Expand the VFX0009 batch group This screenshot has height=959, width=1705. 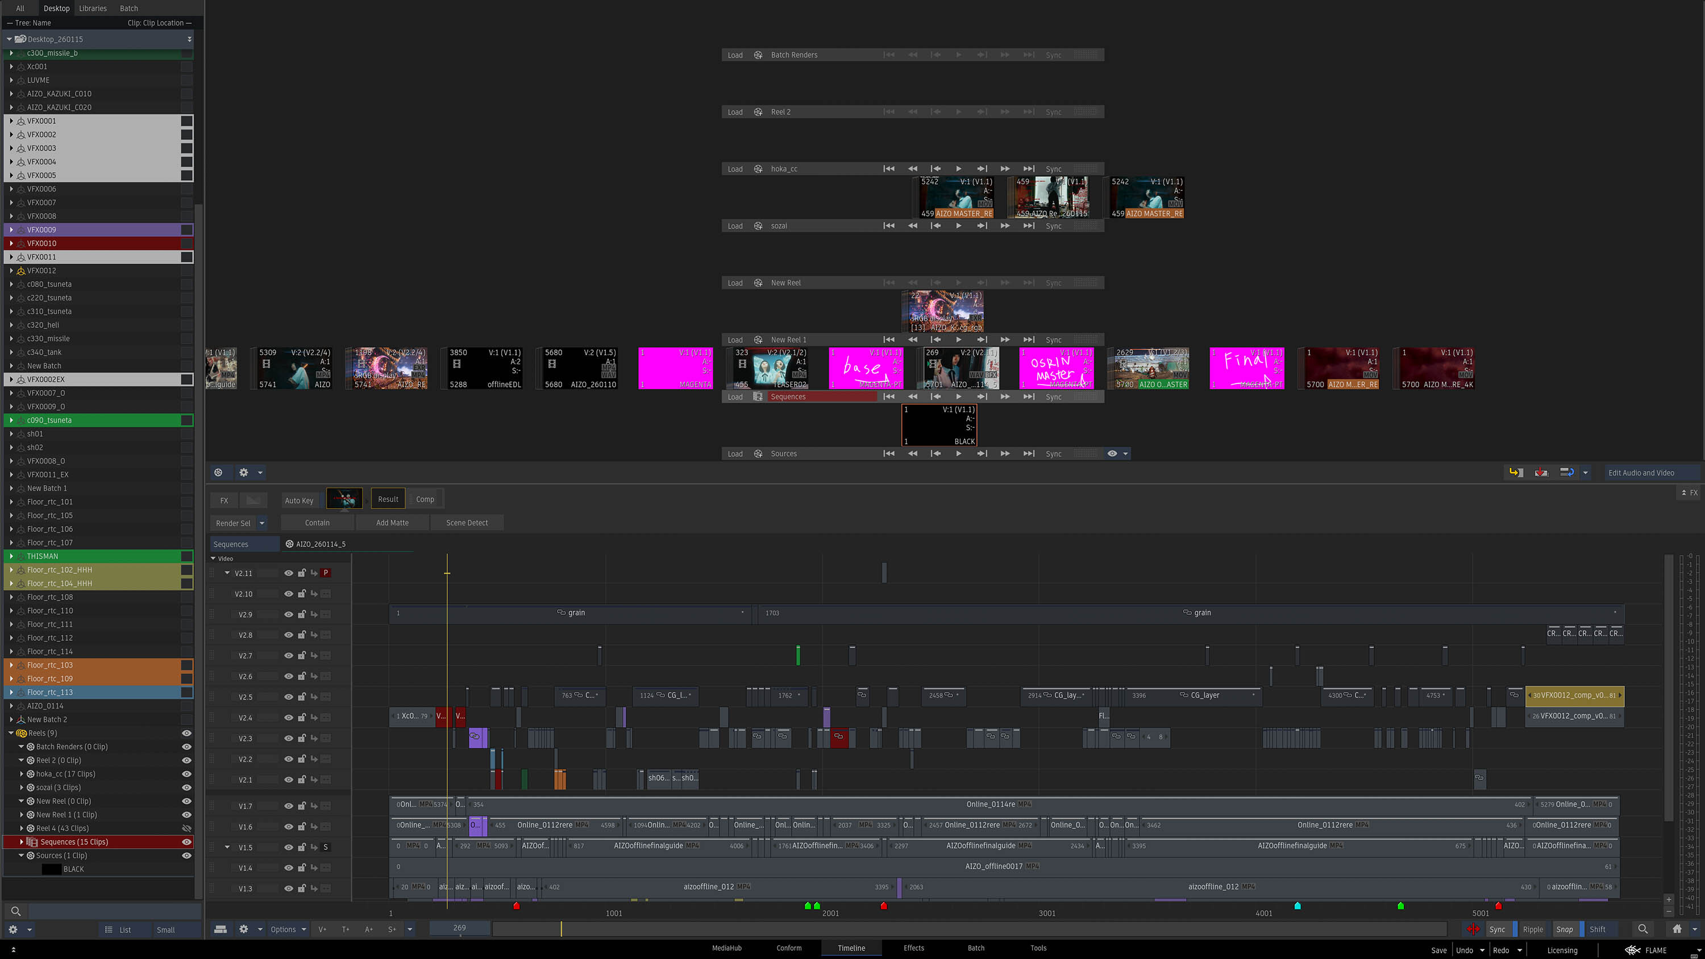tap(11, 230)
